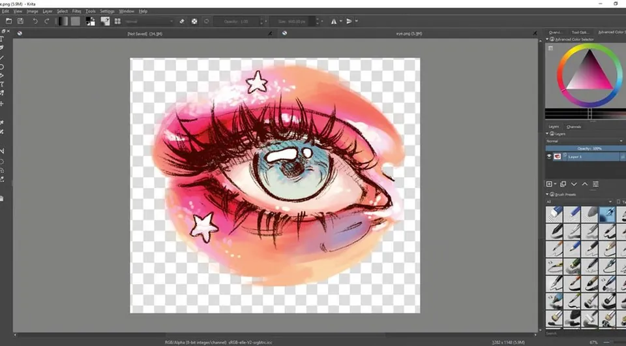The height and width of the screenshot is (346, 626).
Task: Reload the original brush preset
Action: point(207,21)
